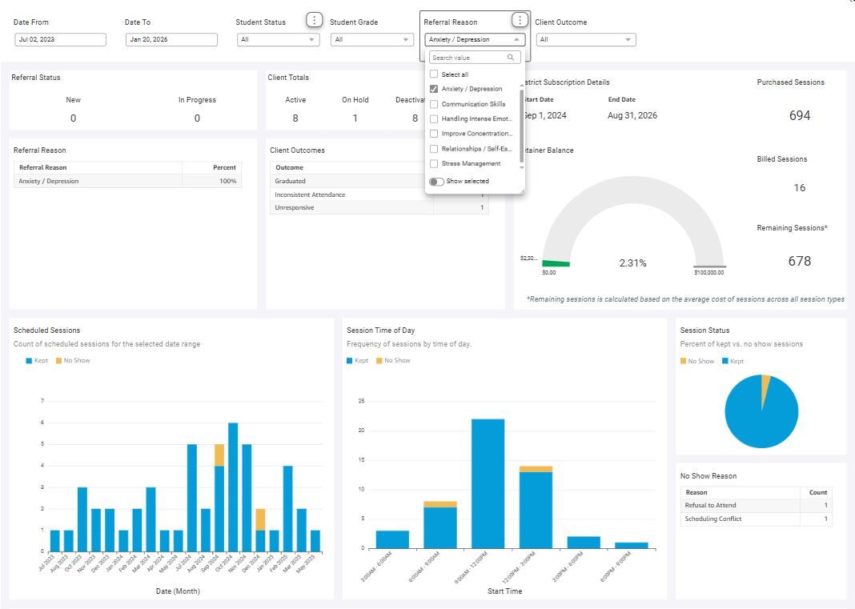
Task: Enable the Show selected toggle
Action: 436,182
